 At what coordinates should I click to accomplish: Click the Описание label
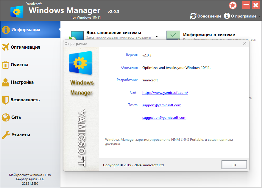(129, 67)
